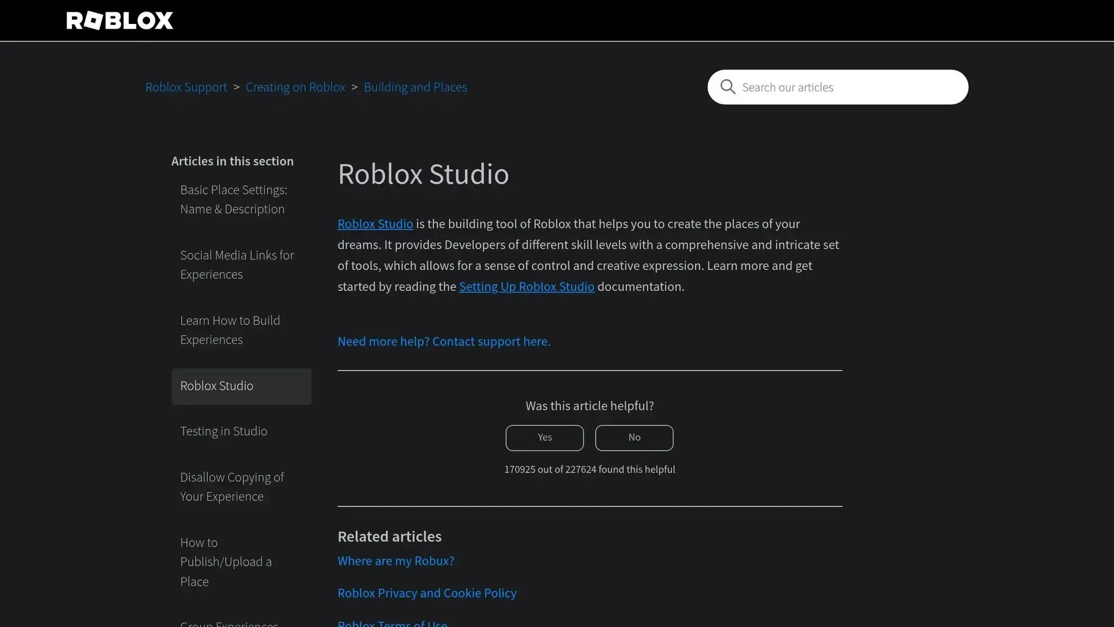Image resolution: width=1114 pixels, height=627 pixels.
Task: Open Roblox Support breadcrumb link
Action: 186,87
